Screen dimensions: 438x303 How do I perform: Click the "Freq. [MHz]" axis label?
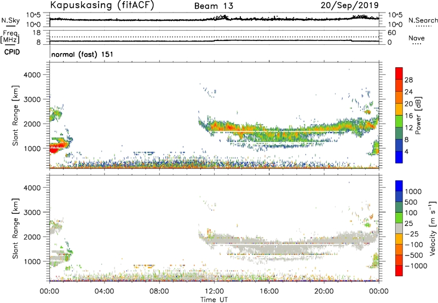(10, 37)
